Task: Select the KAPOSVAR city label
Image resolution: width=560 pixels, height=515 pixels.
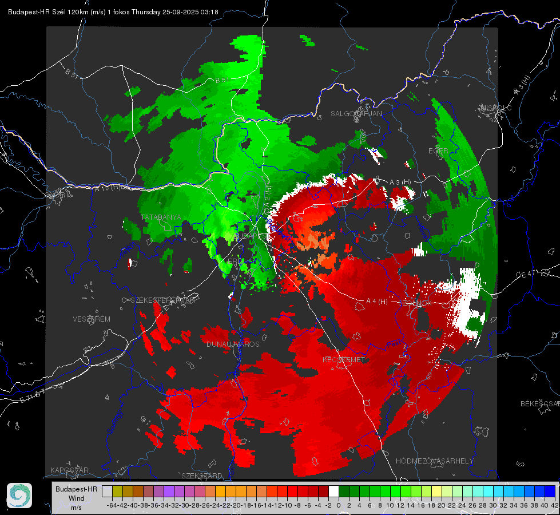Action: click(x=69, y=470)
